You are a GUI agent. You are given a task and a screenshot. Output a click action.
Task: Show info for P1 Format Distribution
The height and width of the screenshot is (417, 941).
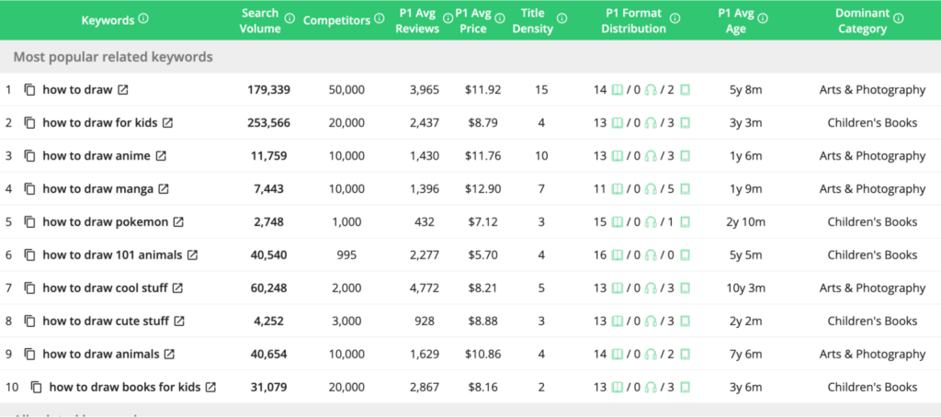pos(675,19)
